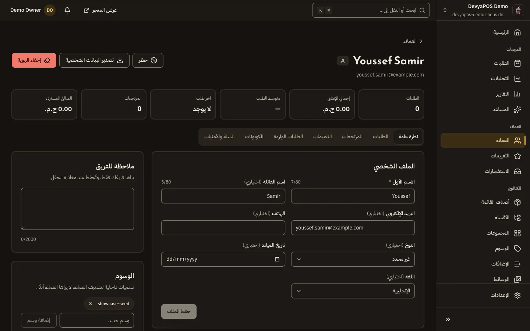Click حظر block customer button
This screenshot has height=331, width=530.
pos(148,60)
